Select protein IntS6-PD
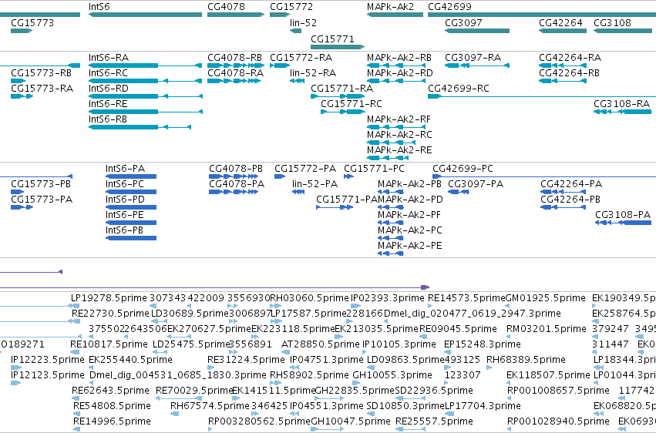This screenshot has height=433, width=656. [x=131, y=207]
